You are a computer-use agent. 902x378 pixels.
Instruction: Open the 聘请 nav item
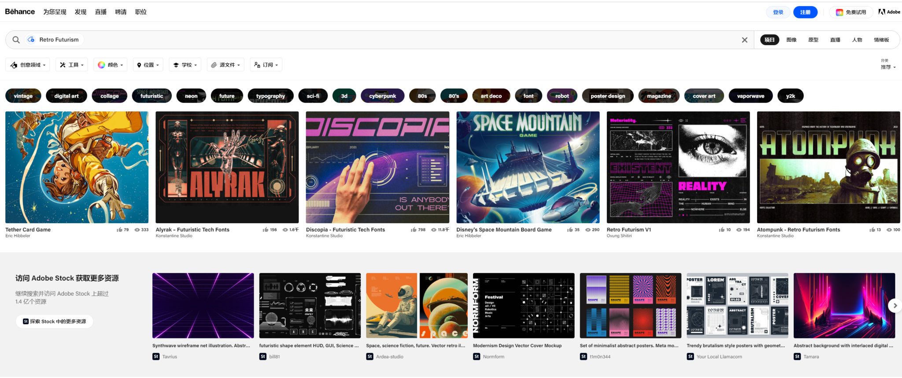121,12
